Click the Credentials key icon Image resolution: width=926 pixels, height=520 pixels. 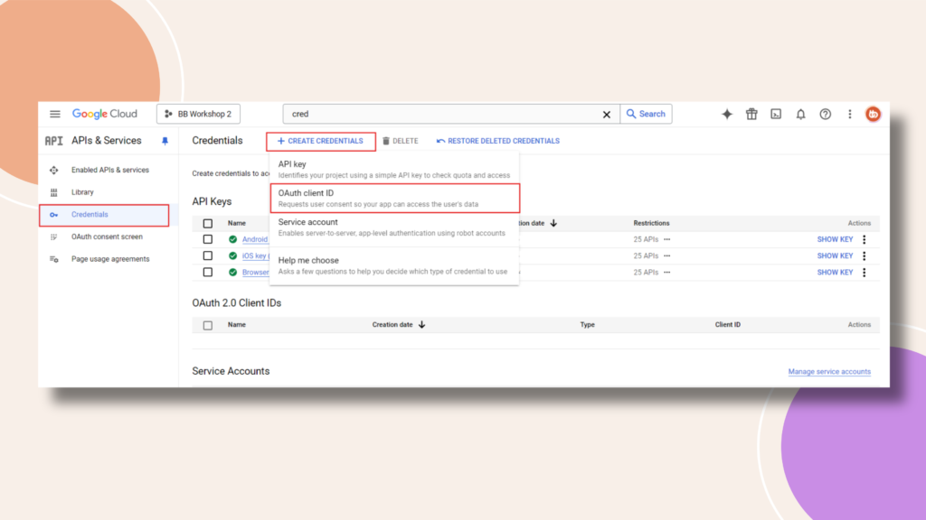(x=53, y=215)
